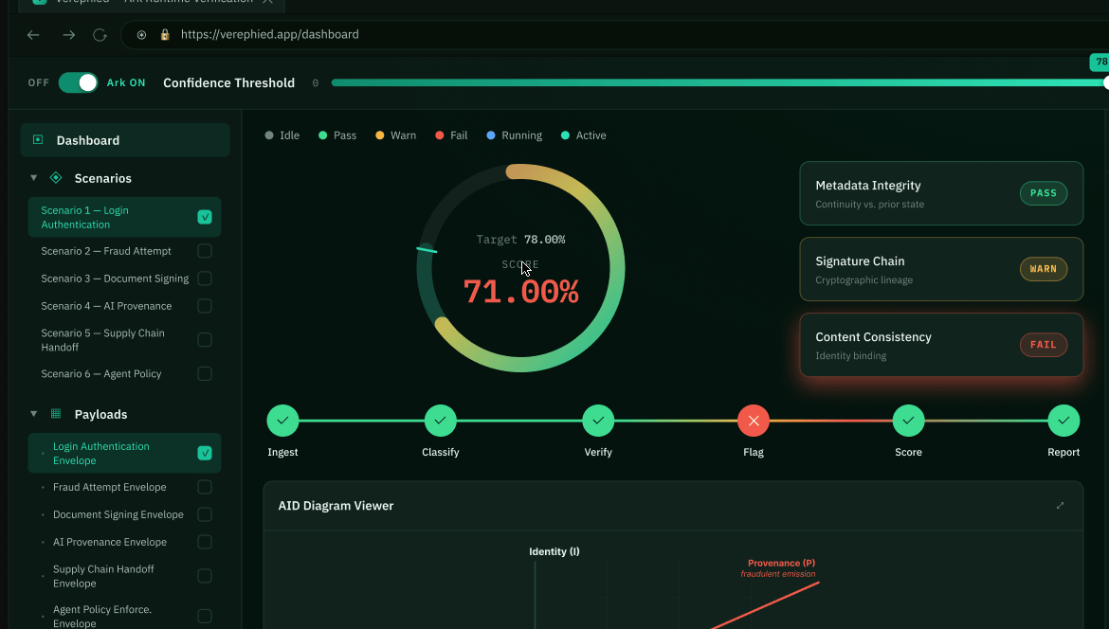Grab the Confidence Threshold slider handle

tap(1105, 82)
